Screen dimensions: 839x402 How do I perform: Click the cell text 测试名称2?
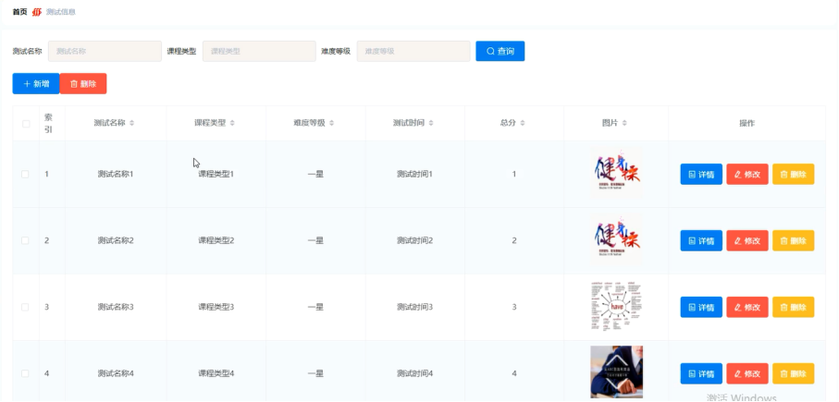[x=116, y=240]
